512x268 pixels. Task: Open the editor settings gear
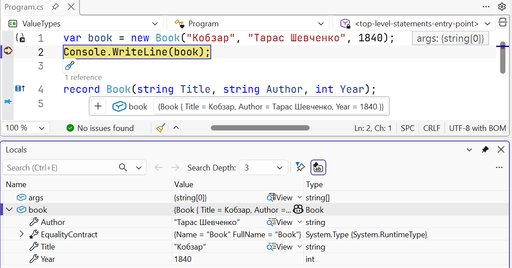coord(502,7)
